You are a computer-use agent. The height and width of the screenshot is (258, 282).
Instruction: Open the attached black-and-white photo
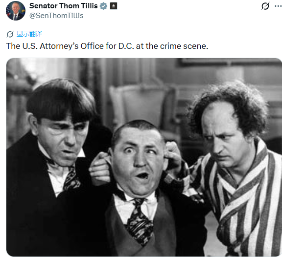pyautogui.click(x=144, y=157)
